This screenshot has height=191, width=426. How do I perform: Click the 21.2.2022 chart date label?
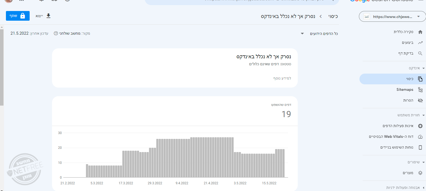click(x=68, y=183)
